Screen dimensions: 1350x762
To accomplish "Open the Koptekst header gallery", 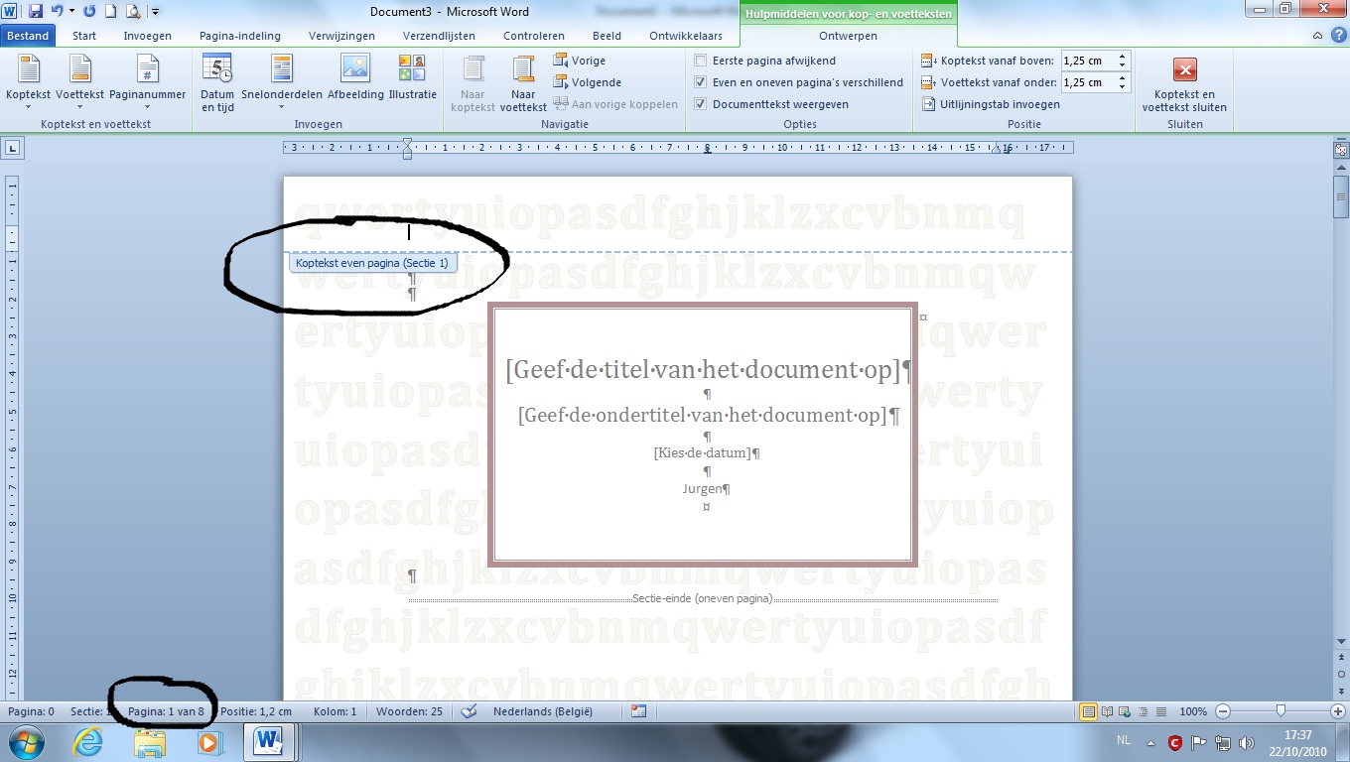I will 28,81.
